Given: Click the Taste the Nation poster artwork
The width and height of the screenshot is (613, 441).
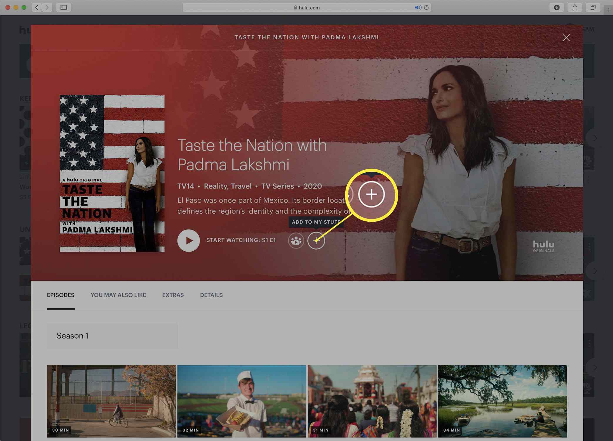Looking at the screenshot, I should (x=112, y=173).
